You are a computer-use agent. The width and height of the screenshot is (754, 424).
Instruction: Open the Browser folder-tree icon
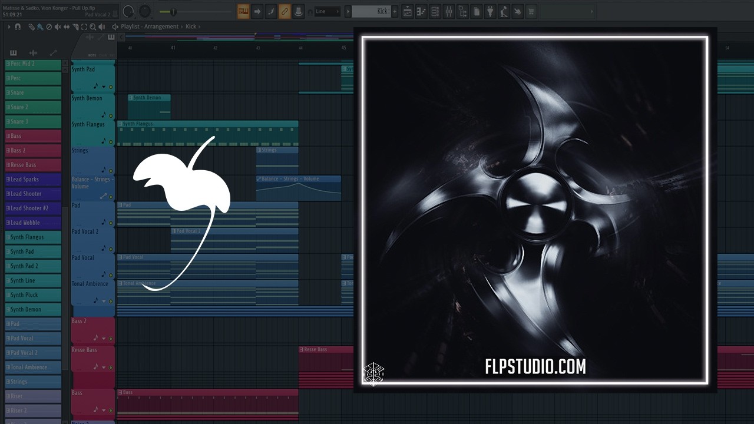(462, 11)
